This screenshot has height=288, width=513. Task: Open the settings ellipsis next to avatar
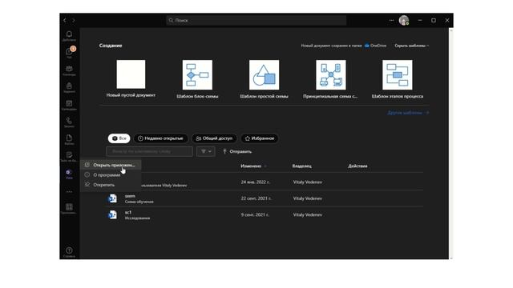pos(391,20)
